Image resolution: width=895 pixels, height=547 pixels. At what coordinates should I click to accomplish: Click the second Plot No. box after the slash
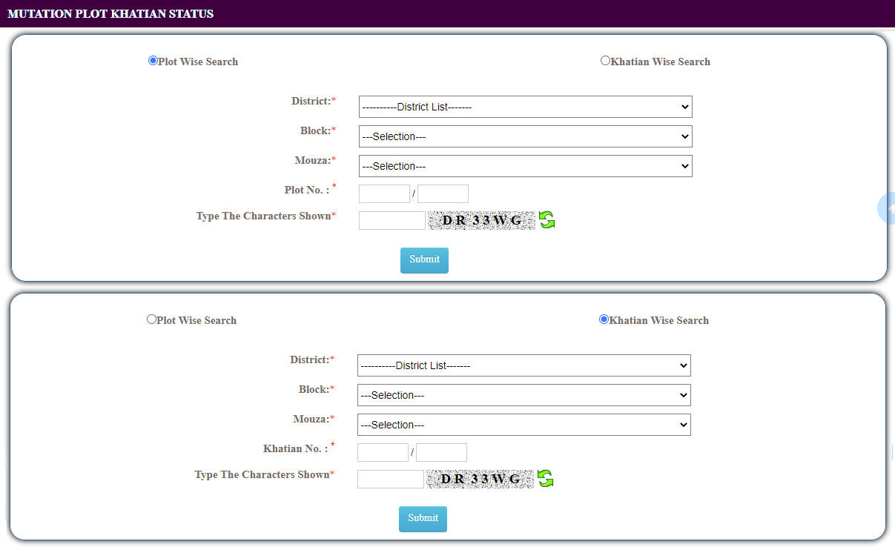click(x=443, y=193)
